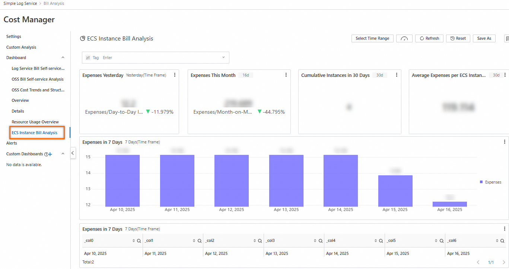Open the speedometer gauge icon button
The width and height of the screenshot is (509, 269).
(404, 38)
